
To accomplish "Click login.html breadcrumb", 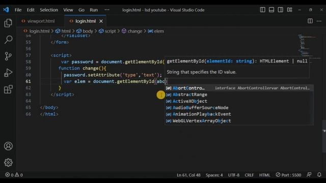I will 37,31.
